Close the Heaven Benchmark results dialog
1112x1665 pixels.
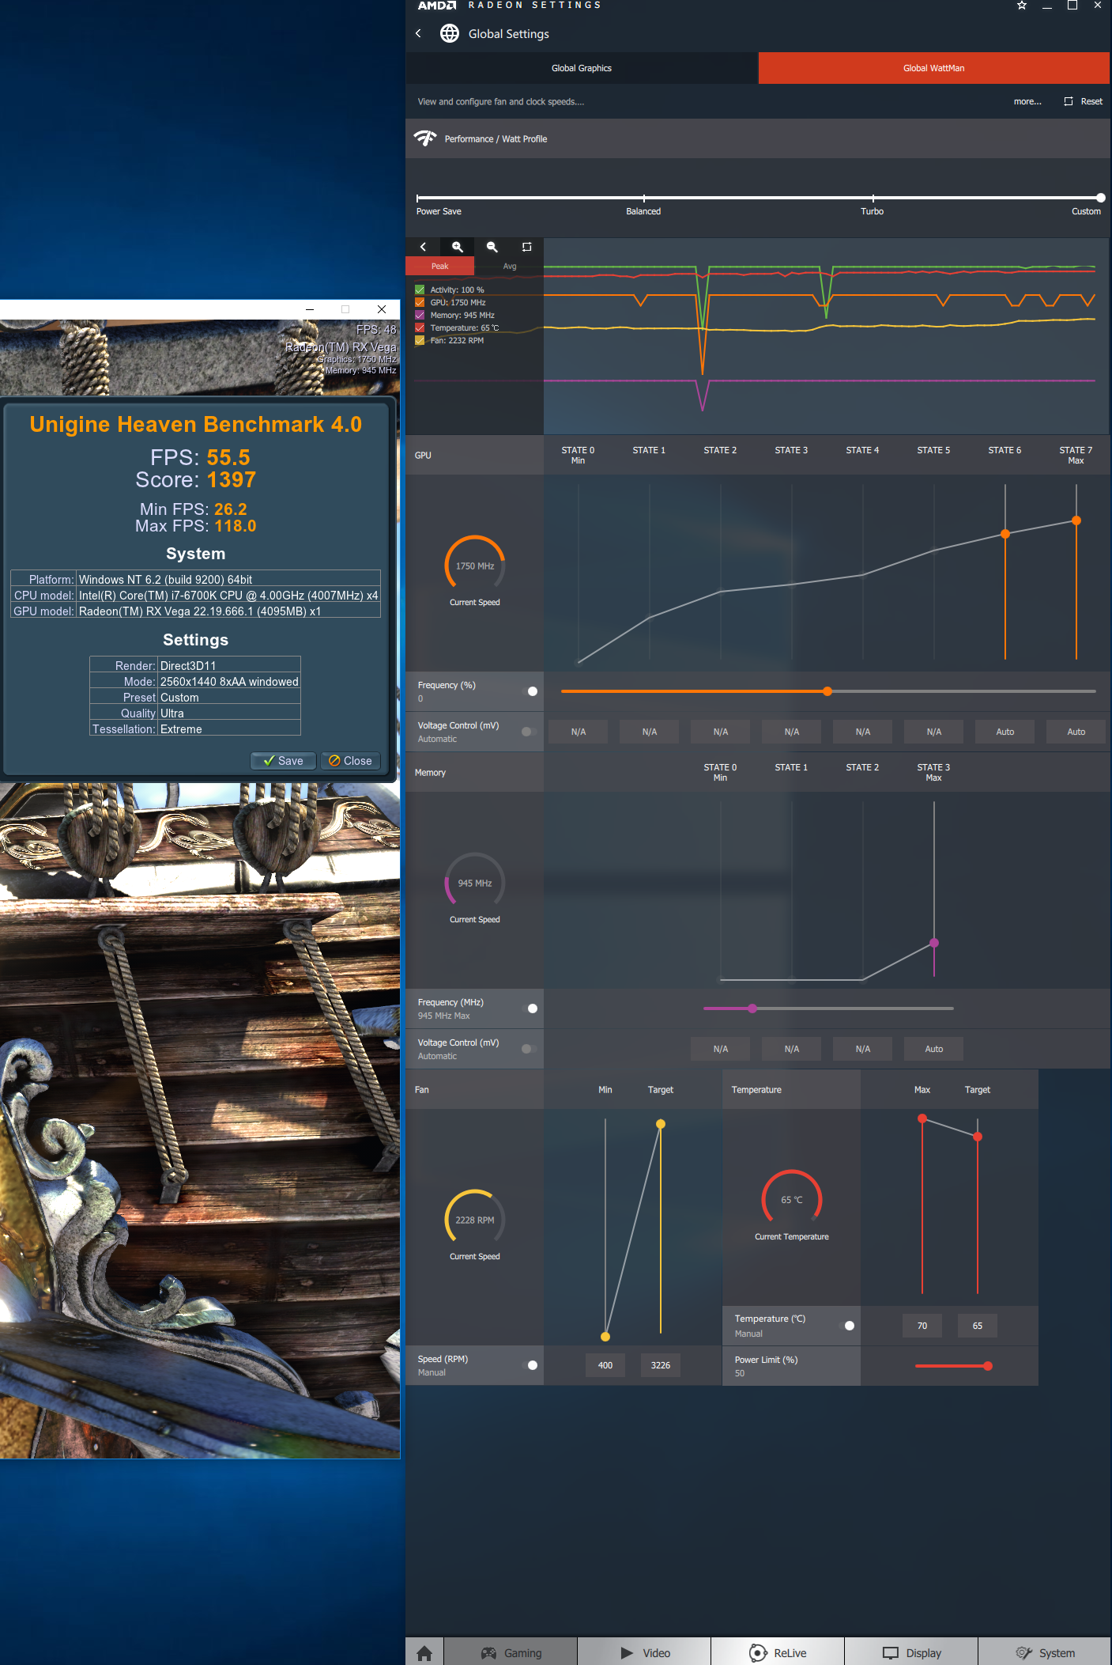point(350,761)
